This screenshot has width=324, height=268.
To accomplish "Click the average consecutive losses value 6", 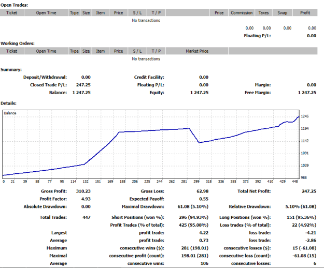I will pyautogui.click(x=315, y=263).
